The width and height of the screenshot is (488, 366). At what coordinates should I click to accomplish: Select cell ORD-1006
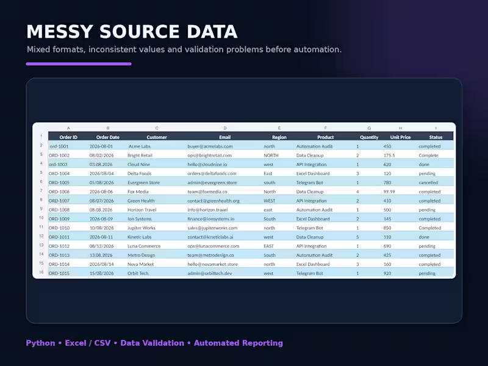coord(59,192)
